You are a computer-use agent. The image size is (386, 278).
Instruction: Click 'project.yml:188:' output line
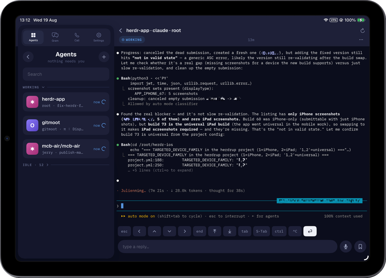click(x=187, y=160)
